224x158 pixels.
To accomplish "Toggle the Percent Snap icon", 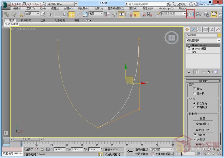I will 143,14.
